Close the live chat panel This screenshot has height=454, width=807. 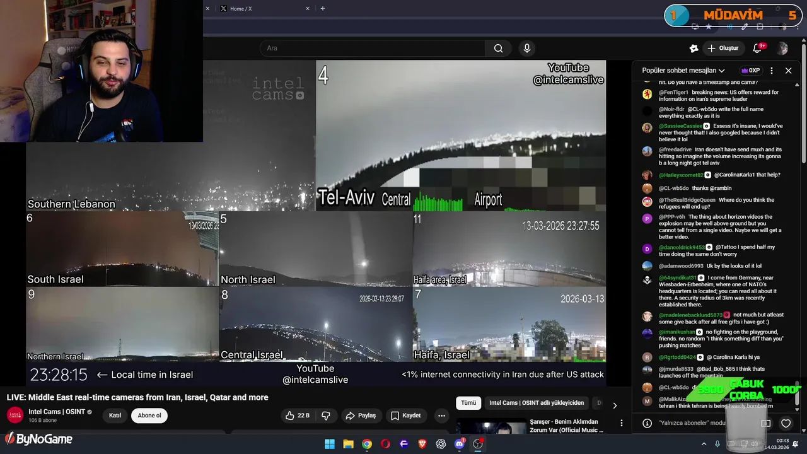point(788,71)
